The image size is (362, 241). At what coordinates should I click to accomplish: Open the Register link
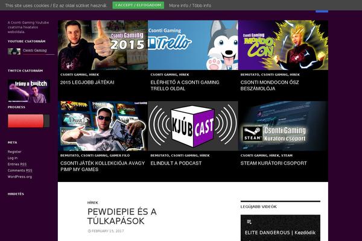(14, 152)
